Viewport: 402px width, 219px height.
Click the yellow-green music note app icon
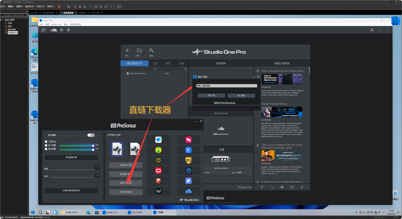tap(159, 150)
